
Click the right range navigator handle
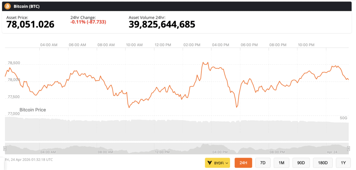coord(348,149)
